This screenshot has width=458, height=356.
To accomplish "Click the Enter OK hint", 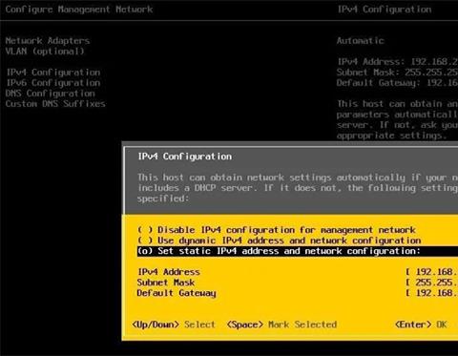I will pos(421,325).
